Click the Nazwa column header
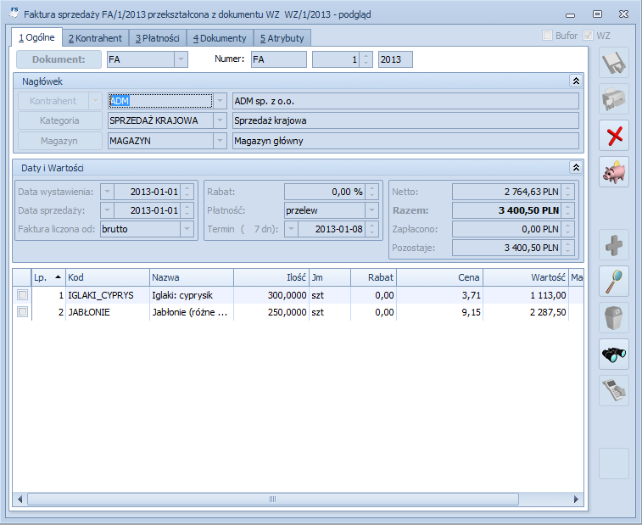 tap(192, 277)
